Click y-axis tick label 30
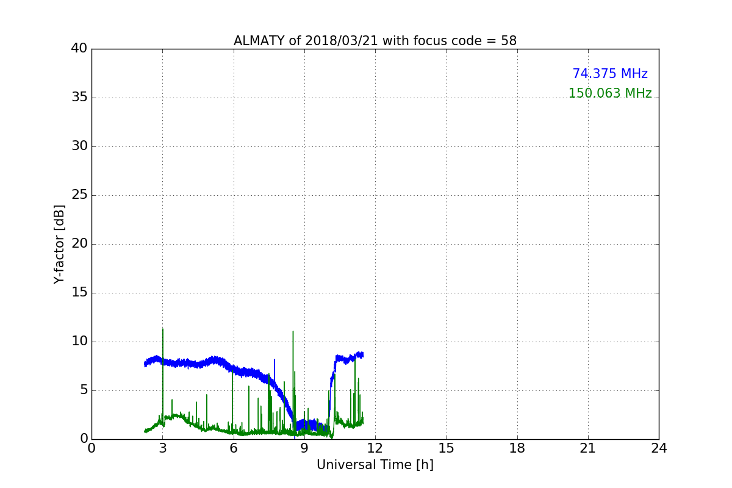This screenshot has width=732, height=488. (x=79, y=146)
